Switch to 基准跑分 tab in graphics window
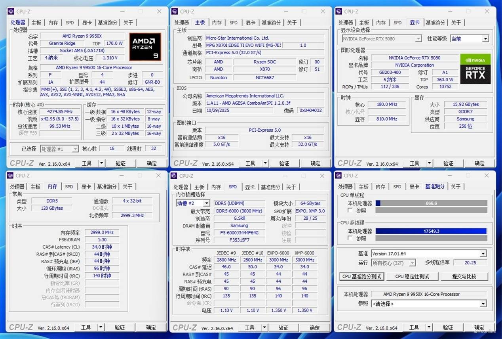Image resolution: width=502 pixels, height=339 pixels. click(x=435, y=23)
